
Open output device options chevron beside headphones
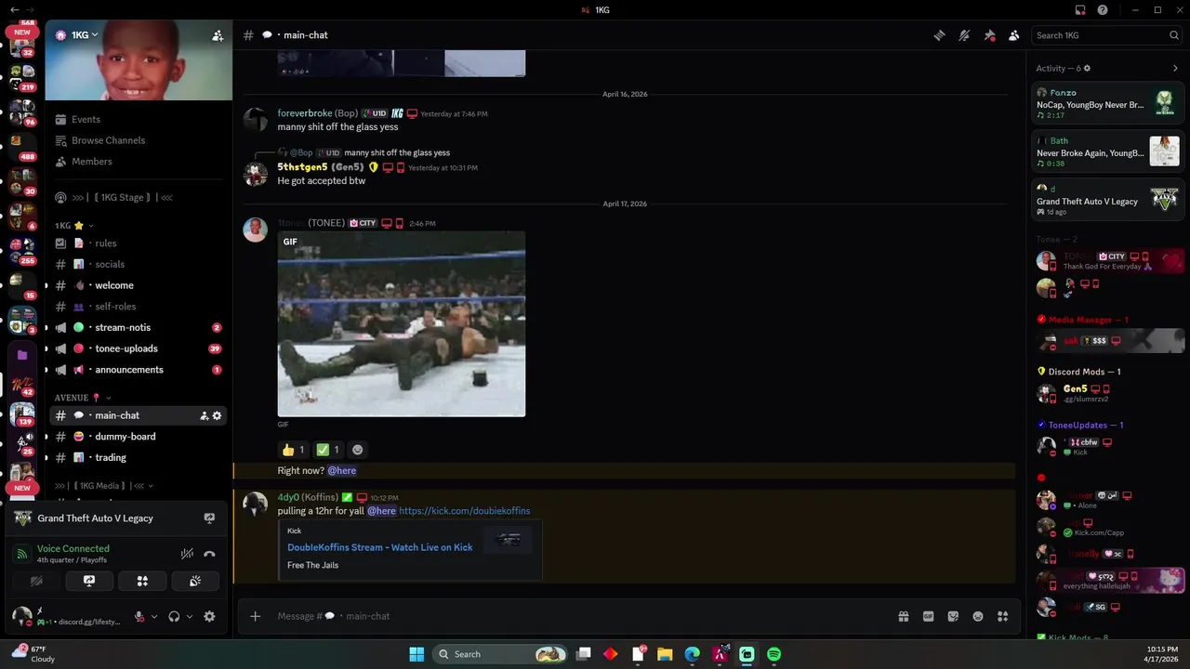point(190,616)
